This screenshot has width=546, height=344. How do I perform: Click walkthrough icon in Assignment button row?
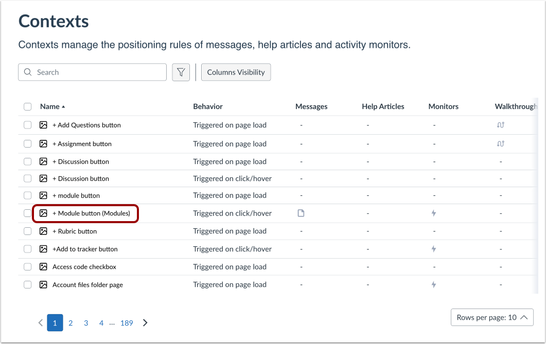coord(501,144)
